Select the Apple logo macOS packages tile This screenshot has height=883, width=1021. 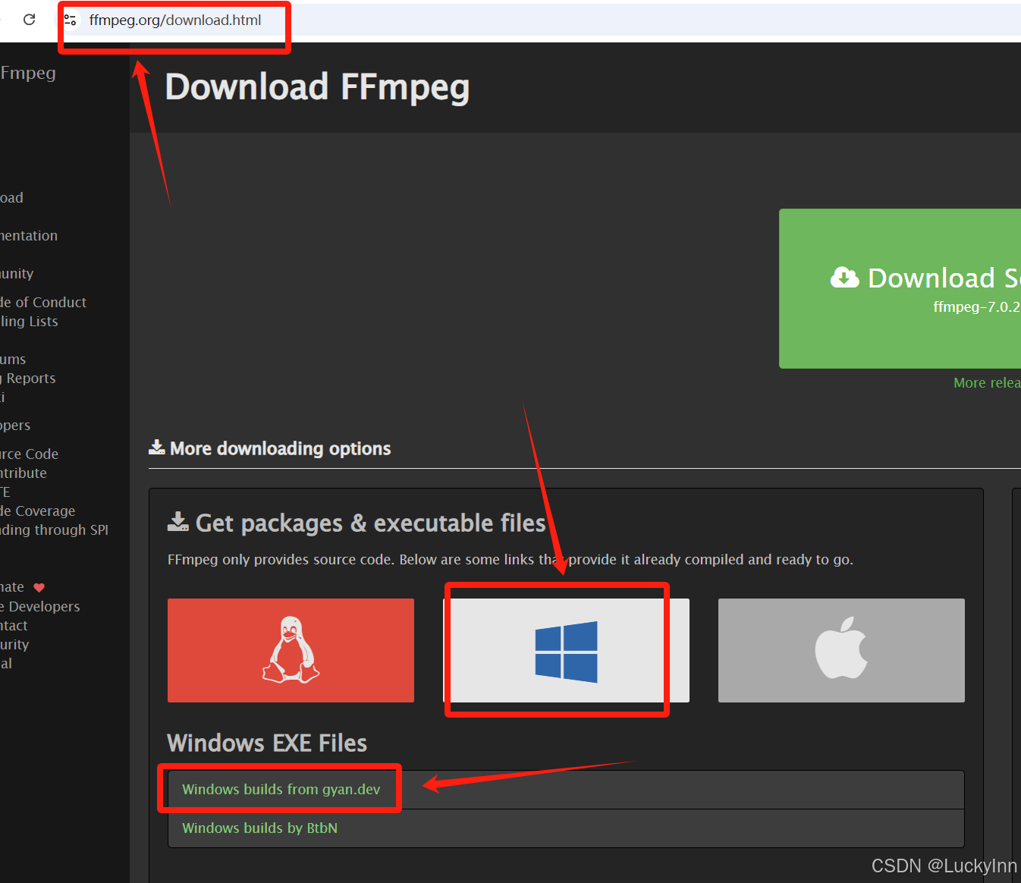coord(841,650)
